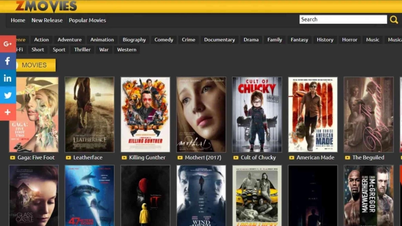Filter by Crime genre
The width and height of the screenshot is (402, 226).
pyautogui.click(x=188, y=40)
